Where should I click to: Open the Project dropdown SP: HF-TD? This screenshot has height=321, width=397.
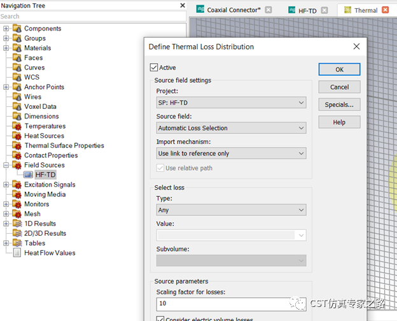[x=231, y=103]
